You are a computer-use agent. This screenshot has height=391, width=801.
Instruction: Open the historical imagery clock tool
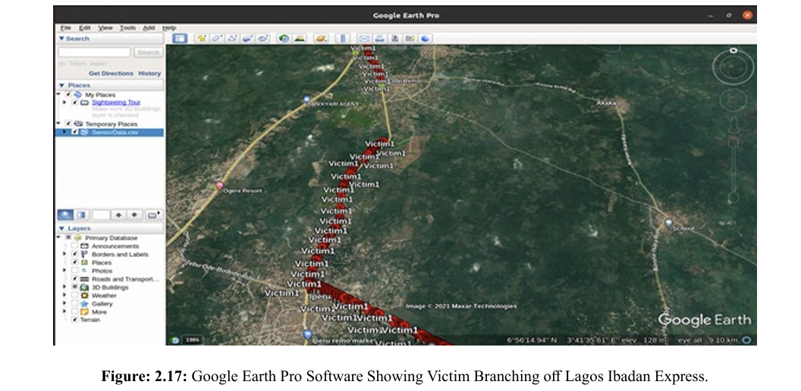284,38
